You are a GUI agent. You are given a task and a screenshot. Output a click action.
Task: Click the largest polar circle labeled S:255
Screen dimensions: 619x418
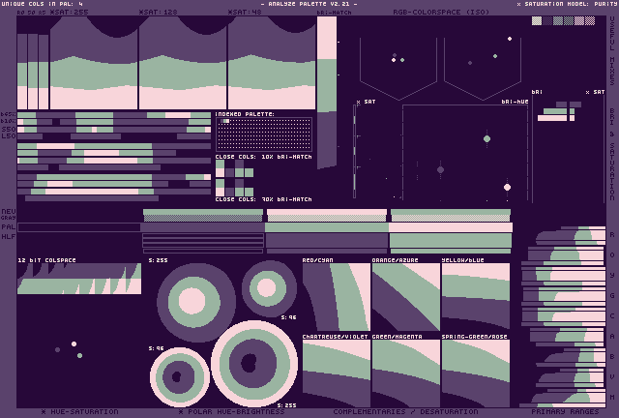pos(254,364)
